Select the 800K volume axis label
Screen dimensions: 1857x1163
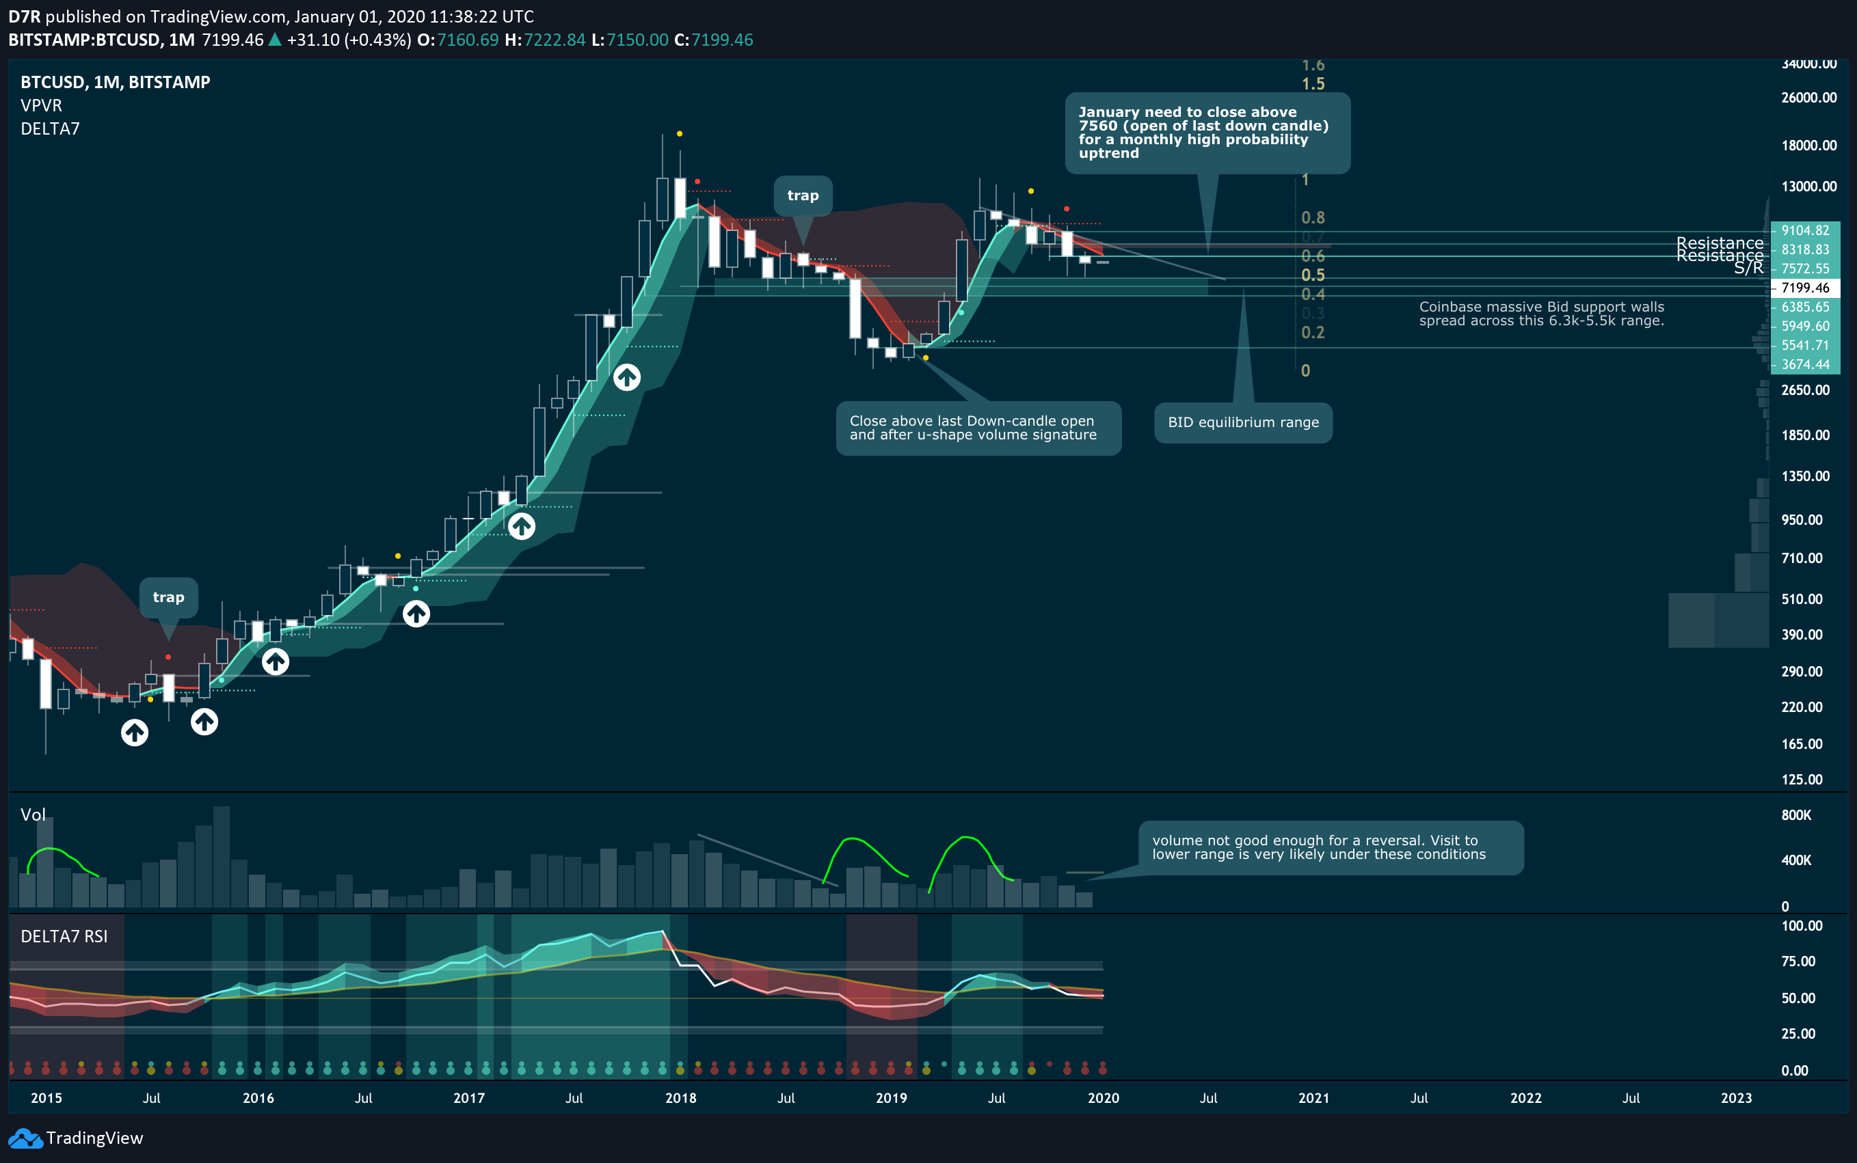pos(1796,815)
